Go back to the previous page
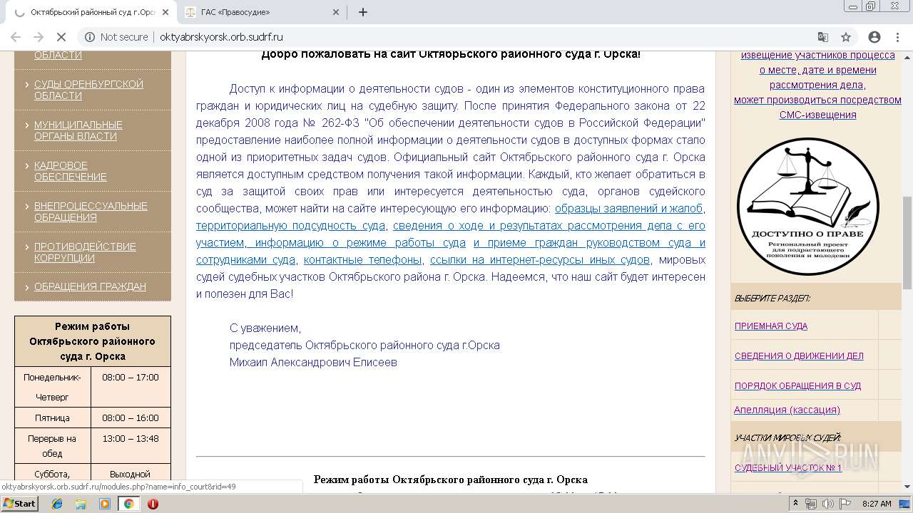 tap(15, 37)
